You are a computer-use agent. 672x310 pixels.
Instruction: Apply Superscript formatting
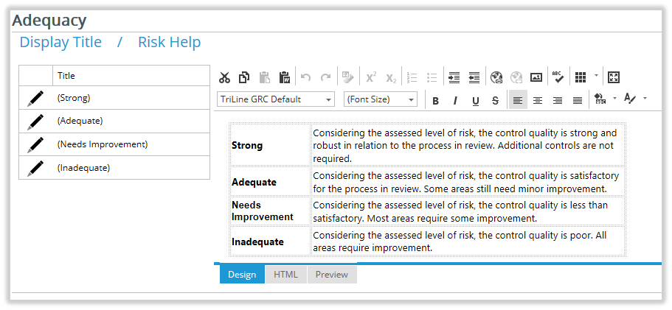point(371,77)
